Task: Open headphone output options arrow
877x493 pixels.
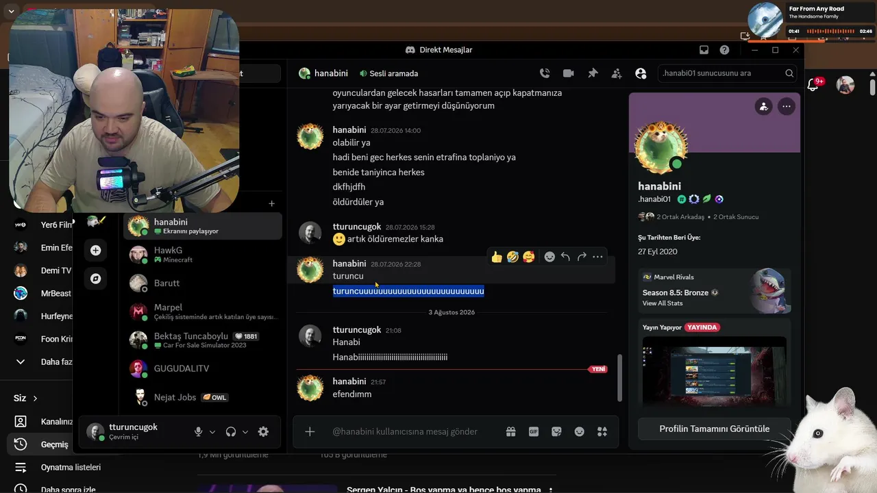Action: pyautogui.click(x=245, y=432)
